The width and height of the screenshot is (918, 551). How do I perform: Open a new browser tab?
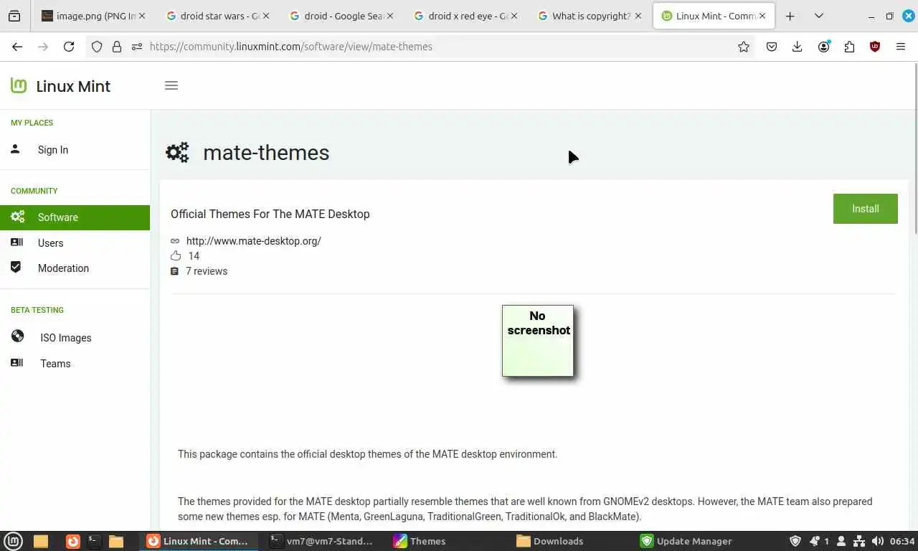[x=790, y=16]
